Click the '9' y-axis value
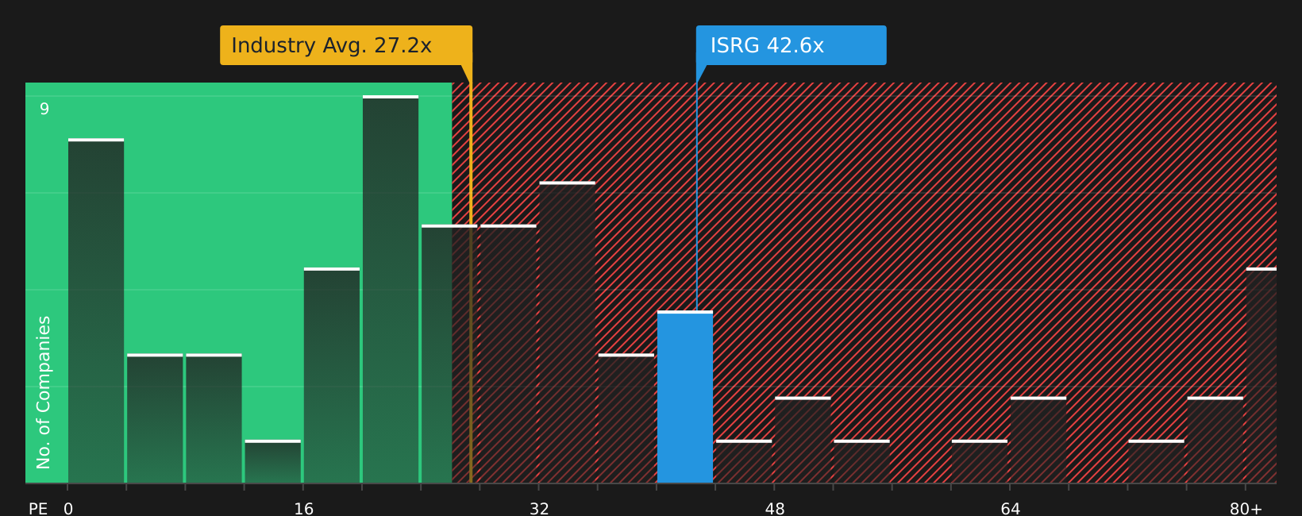This screenshot has width=1302, height=516. point(44,109)
